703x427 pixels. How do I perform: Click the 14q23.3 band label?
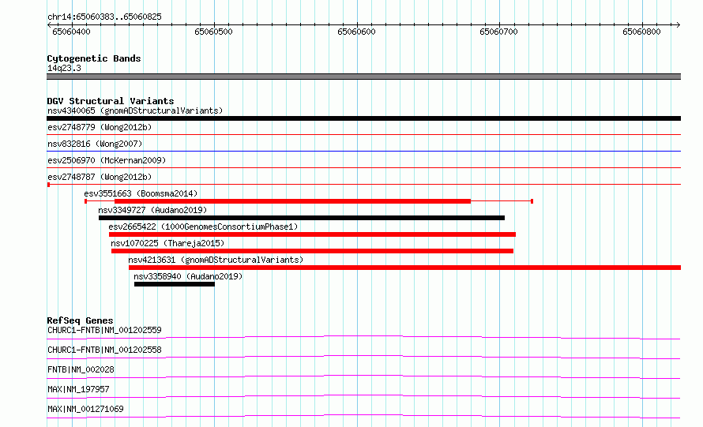[x=64, y=68]
